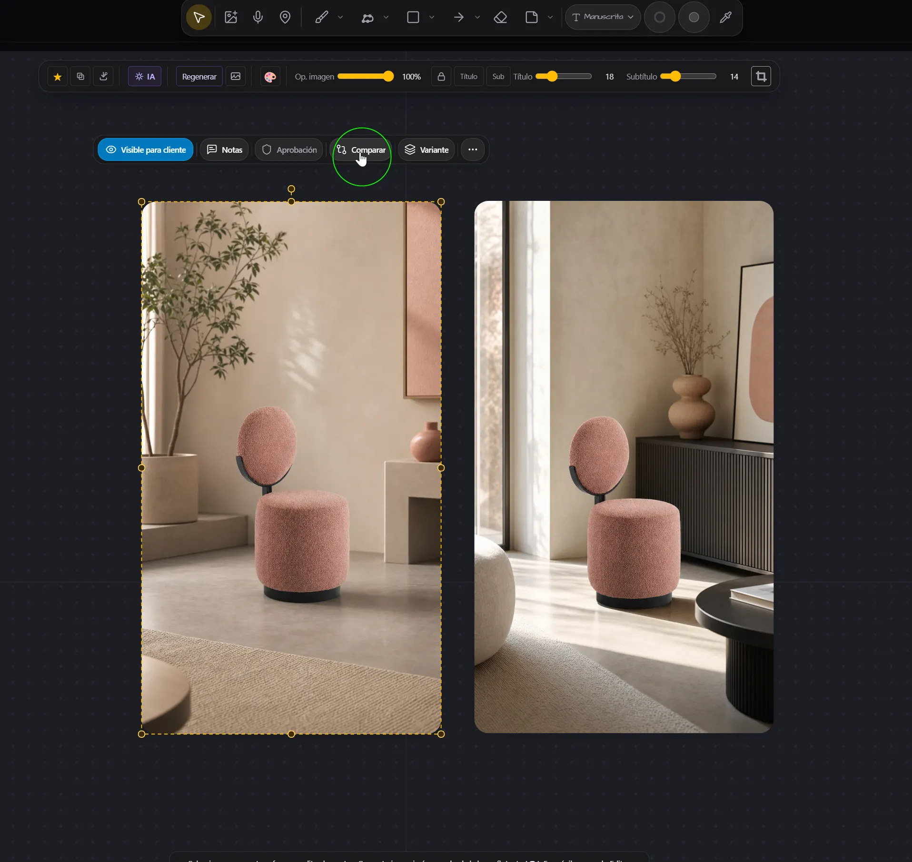912x862 pixels.
Task: Click the download export icon
Action: (x=103, y=77)
